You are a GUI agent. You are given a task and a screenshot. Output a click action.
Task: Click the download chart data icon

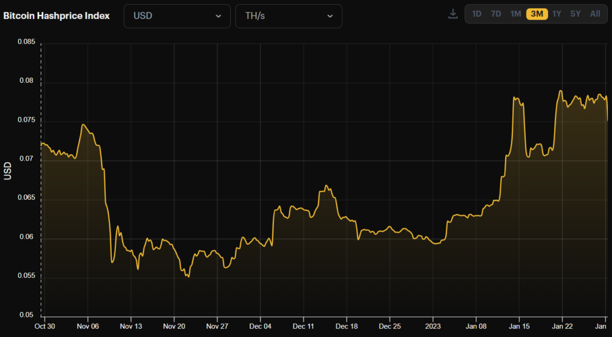453,14
